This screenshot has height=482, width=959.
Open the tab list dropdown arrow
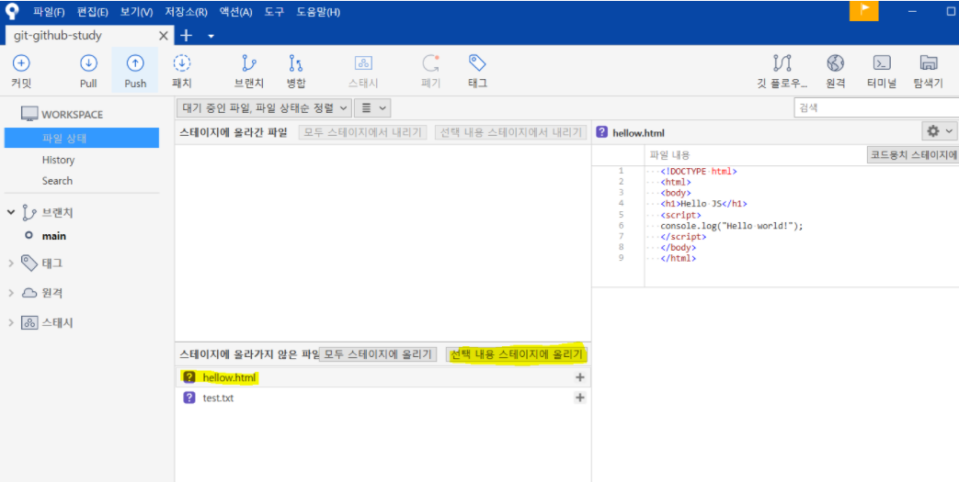(x=211, y=36)
